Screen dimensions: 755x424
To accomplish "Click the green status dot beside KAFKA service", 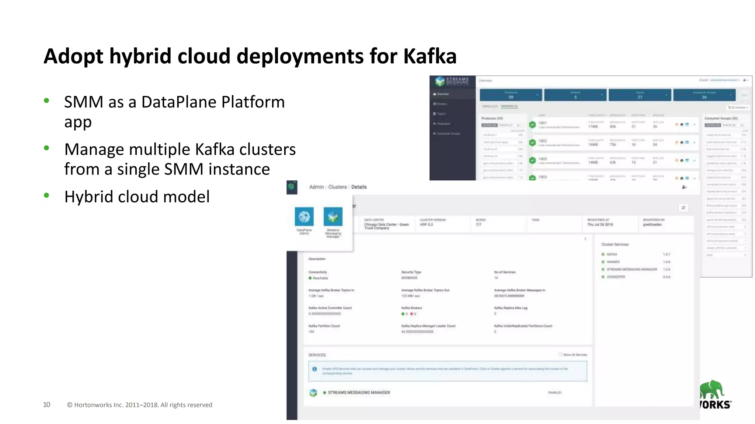I will (603, 254).
